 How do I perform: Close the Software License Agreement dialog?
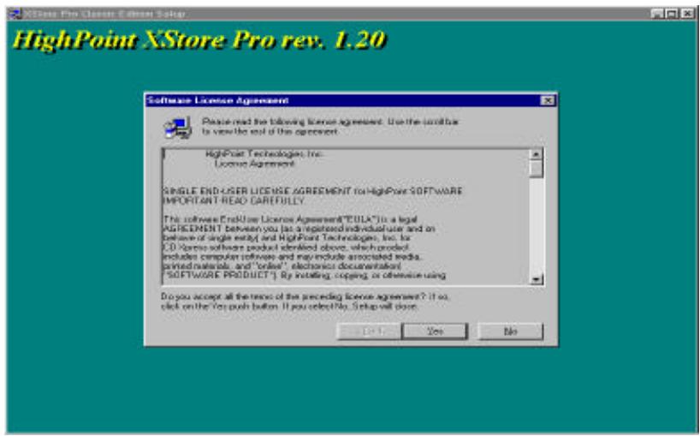tap(548, 100)
